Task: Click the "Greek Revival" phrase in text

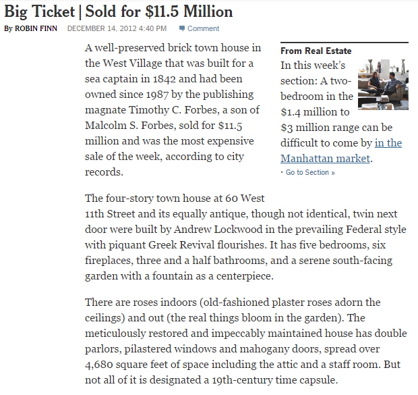Action: tap(181, 245)
